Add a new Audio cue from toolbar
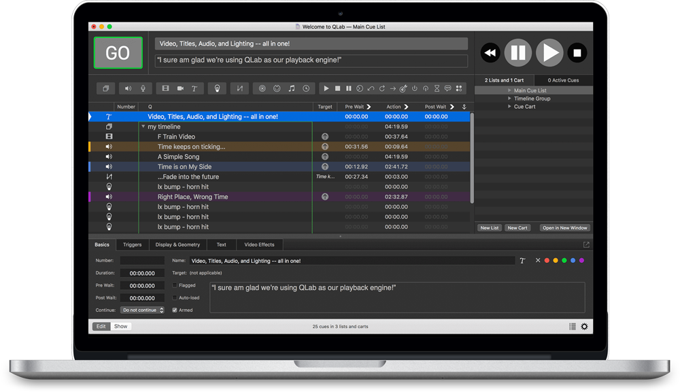The height and width of the screenshot is (392, 680). (128, 88)
